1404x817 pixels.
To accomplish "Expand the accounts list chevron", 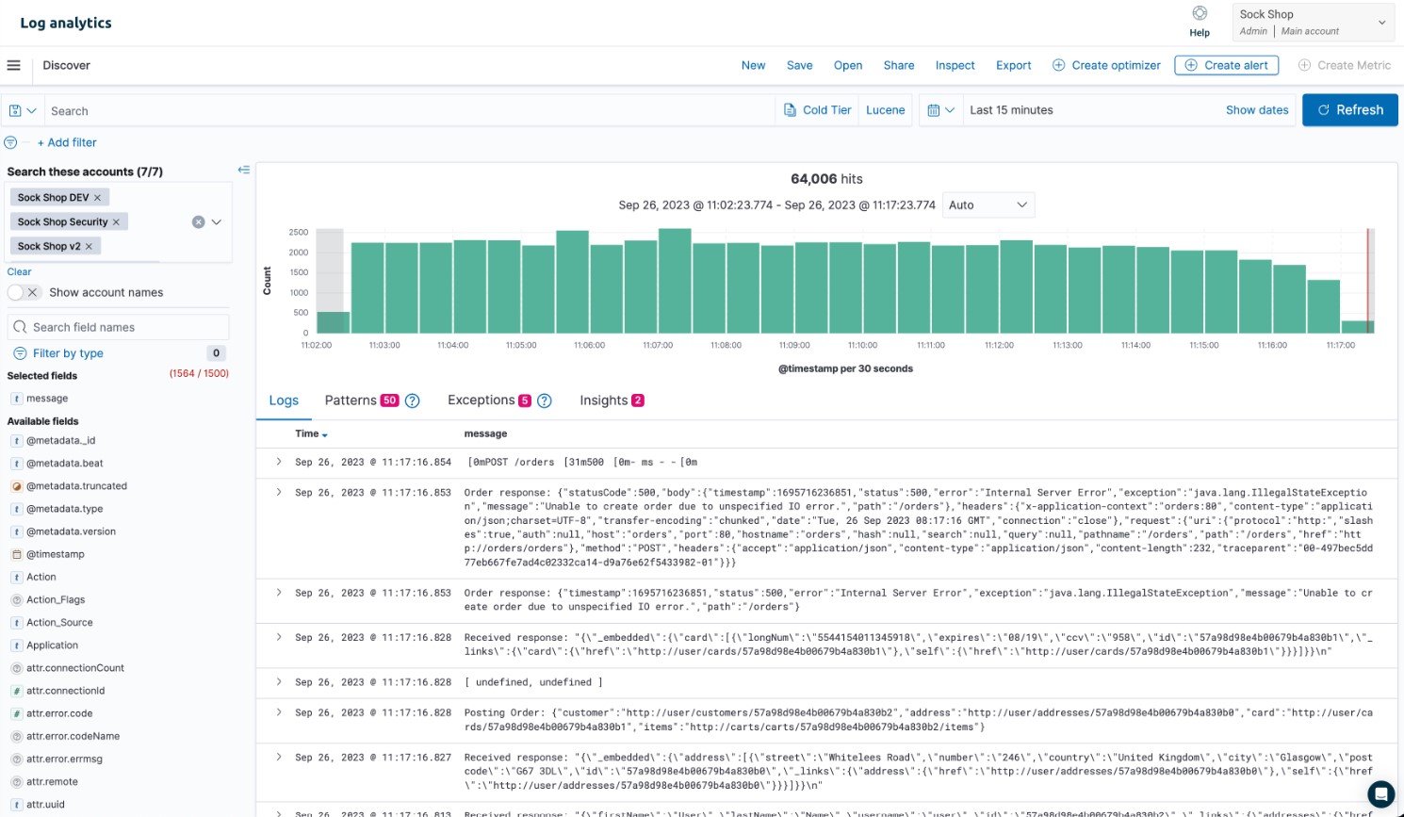I will [217, 221].
